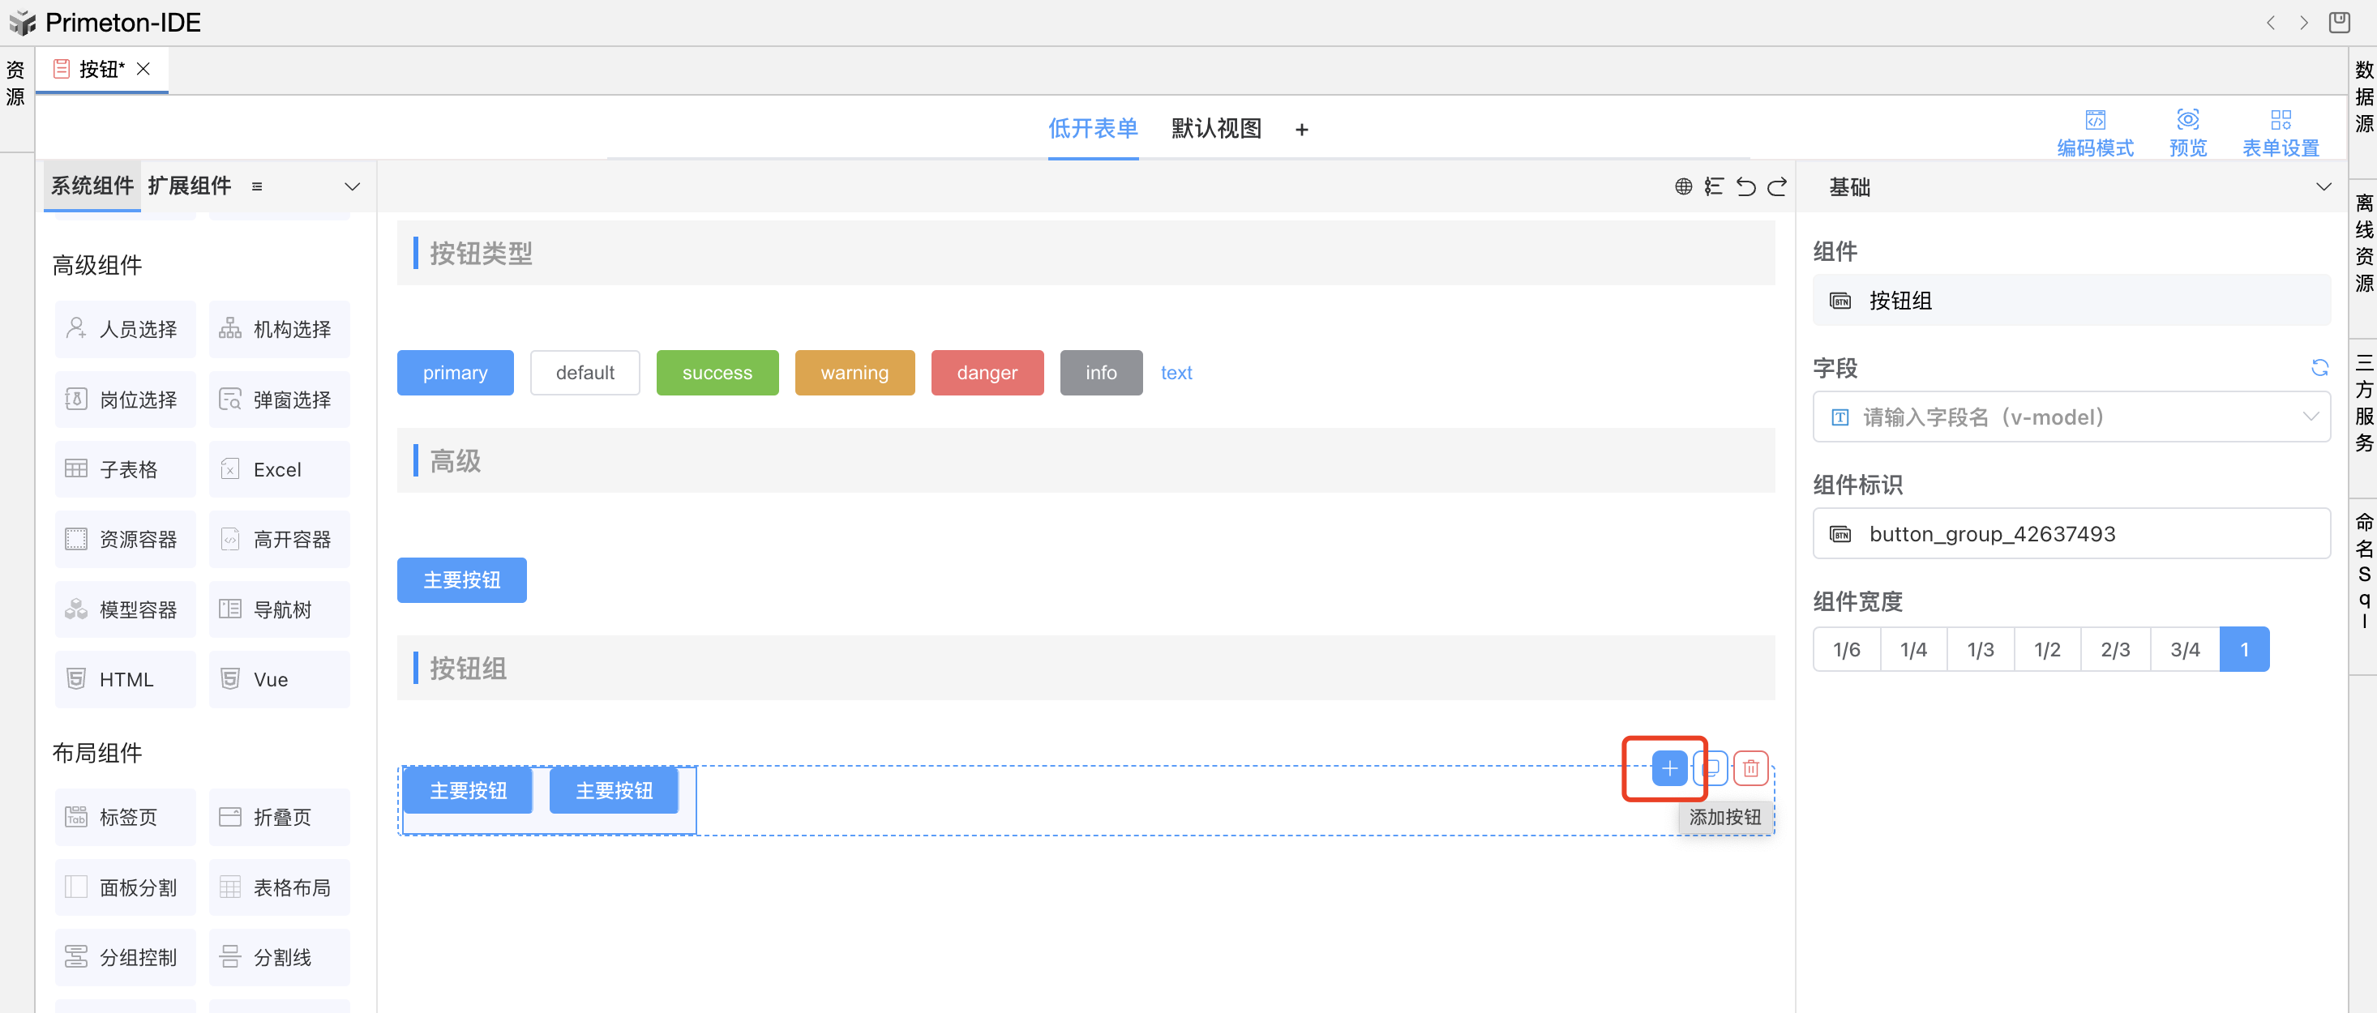Open the coding mode icon

tap(2095, 121)
